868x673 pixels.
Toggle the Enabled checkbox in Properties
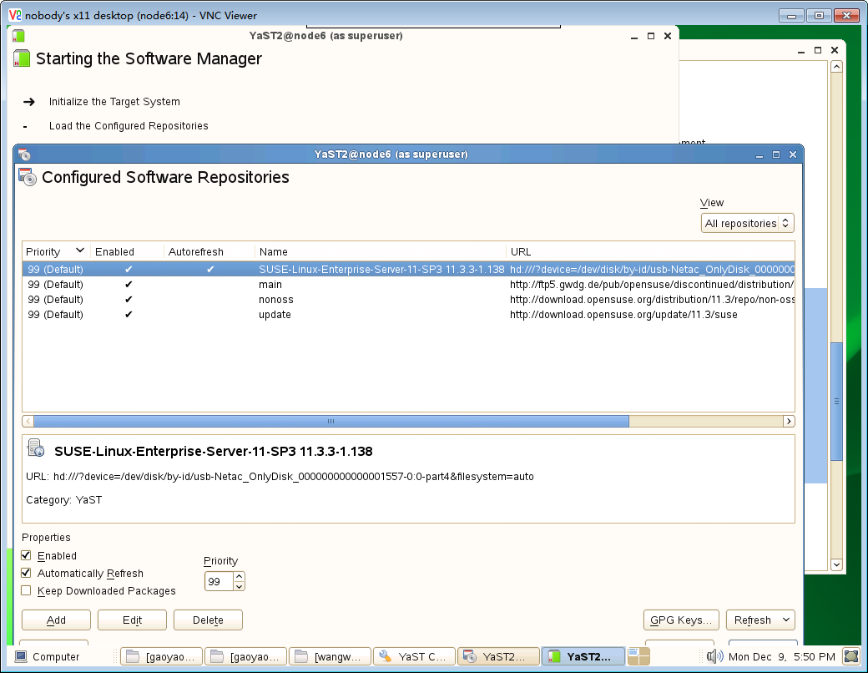pyautogui.click(x=26, y=555)
